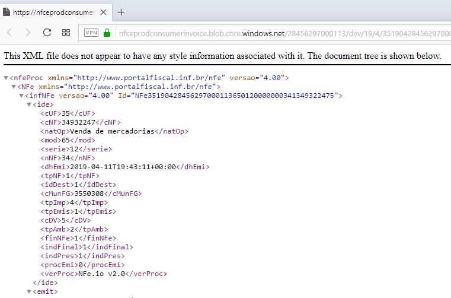451x298 pixels.
Task: Click the verProc NFe.io v2.0 line
Action: [104, 274]
